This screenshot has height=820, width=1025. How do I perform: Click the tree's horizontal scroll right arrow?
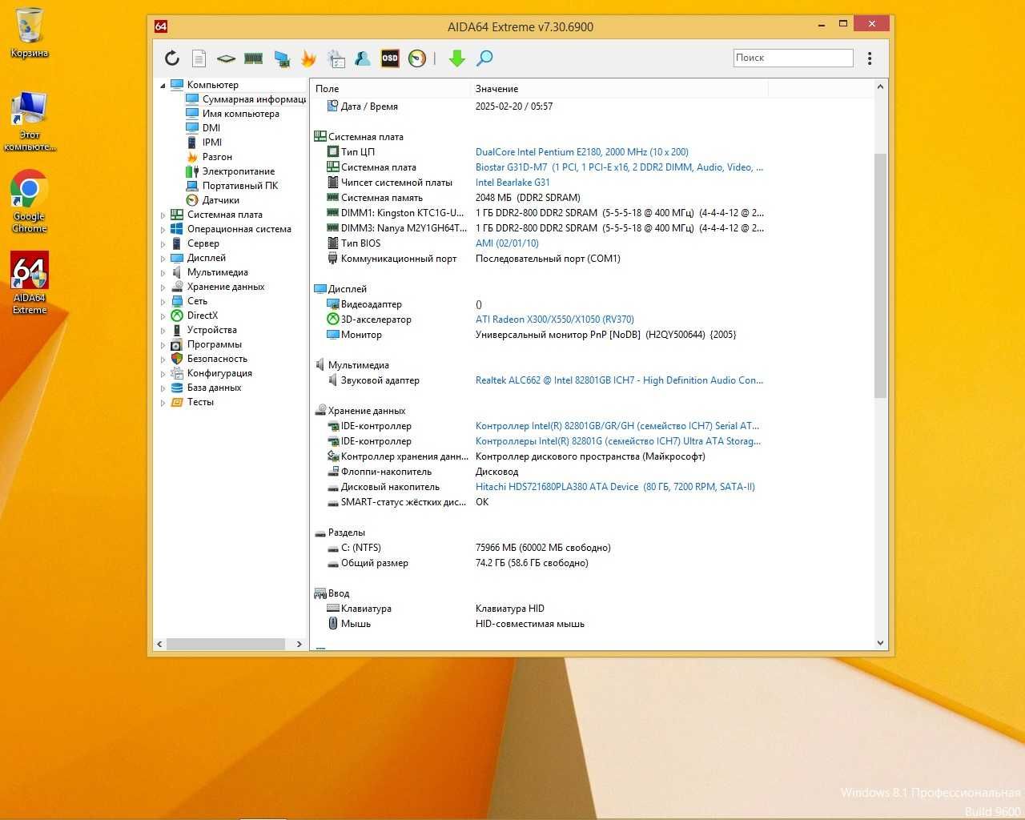tap(299, 644)
